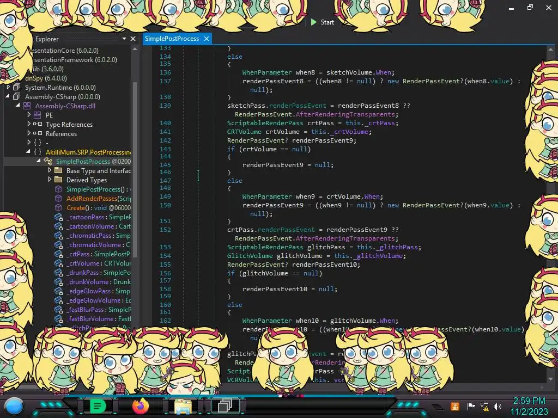Open the green notes app in taskbar

click(98, 406)
